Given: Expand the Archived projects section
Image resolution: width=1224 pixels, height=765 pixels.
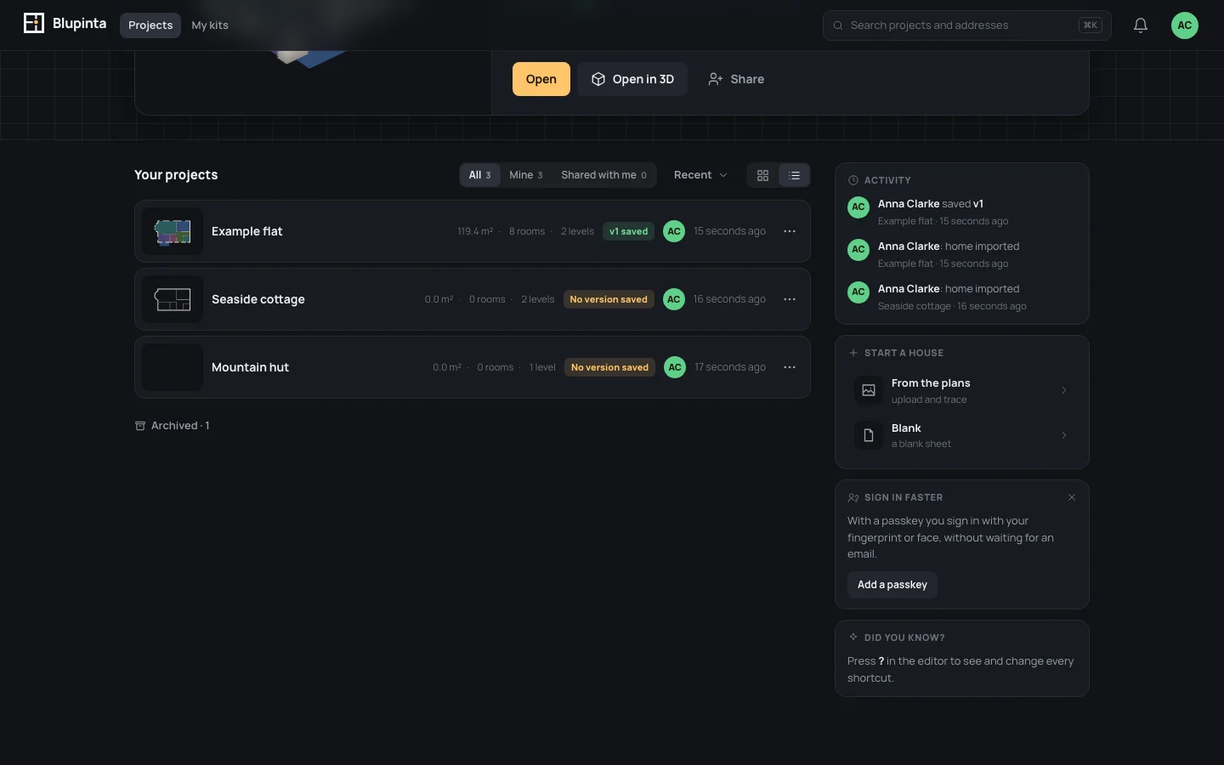Looking at the screenshot, I should pyautogui.click(x=173, y=426).
